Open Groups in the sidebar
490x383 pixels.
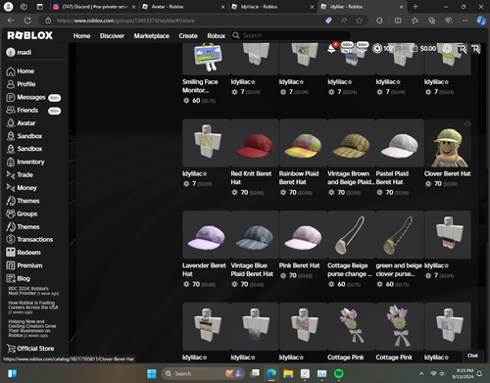click(x=22, y=214)
